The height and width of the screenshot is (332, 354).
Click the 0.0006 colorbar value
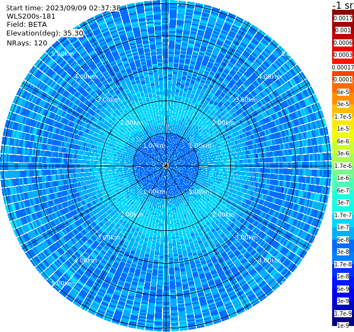[343, 43]
